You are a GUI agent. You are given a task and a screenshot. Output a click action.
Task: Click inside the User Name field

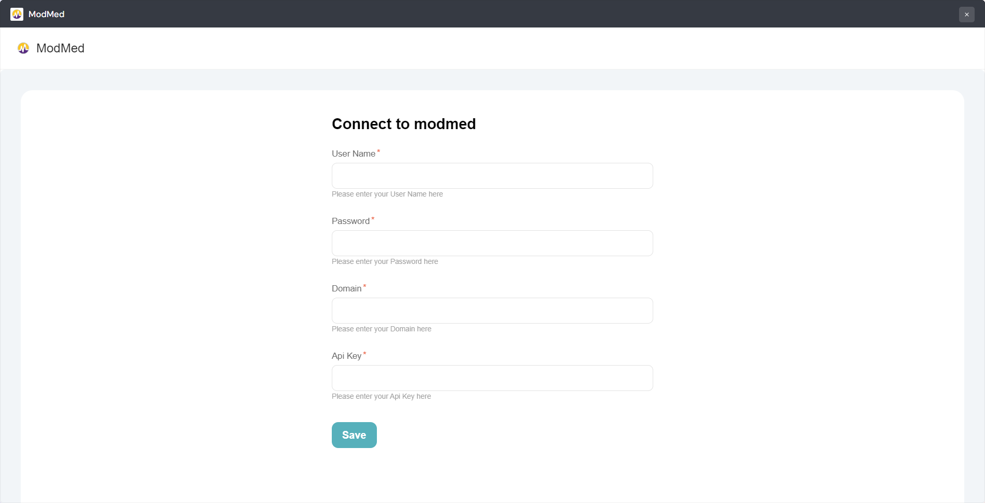[492, 175]
